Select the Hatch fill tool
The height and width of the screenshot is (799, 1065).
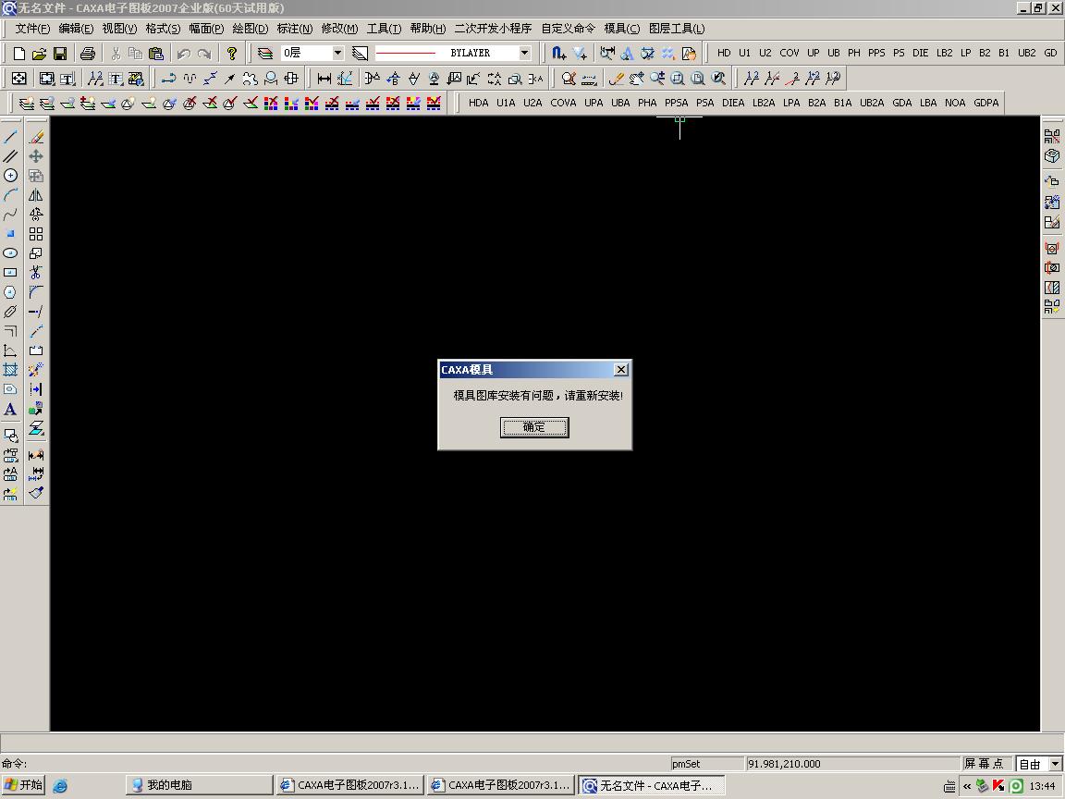(x=10, y=370)
